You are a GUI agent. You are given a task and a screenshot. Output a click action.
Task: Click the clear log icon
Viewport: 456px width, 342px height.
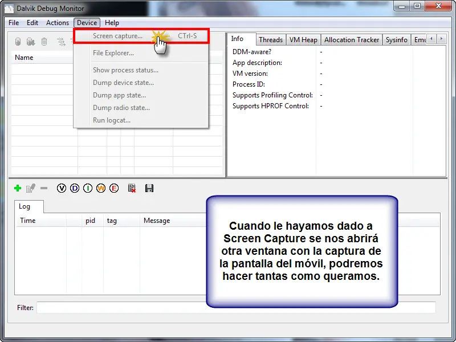coord(132,188)
